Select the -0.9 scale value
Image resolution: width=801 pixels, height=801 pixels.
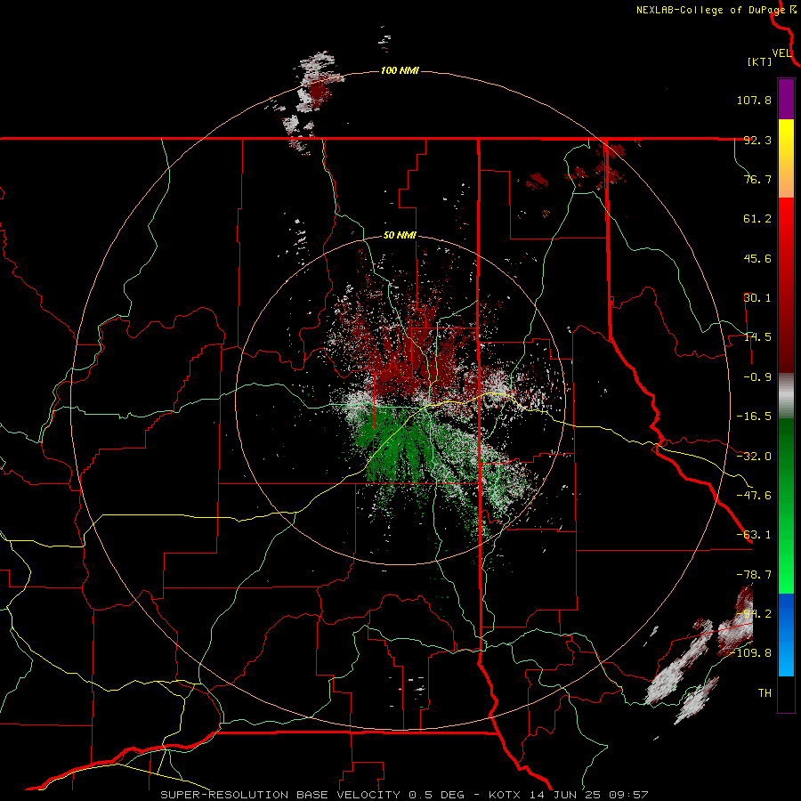pyautogui.click(x=757, y=377)
